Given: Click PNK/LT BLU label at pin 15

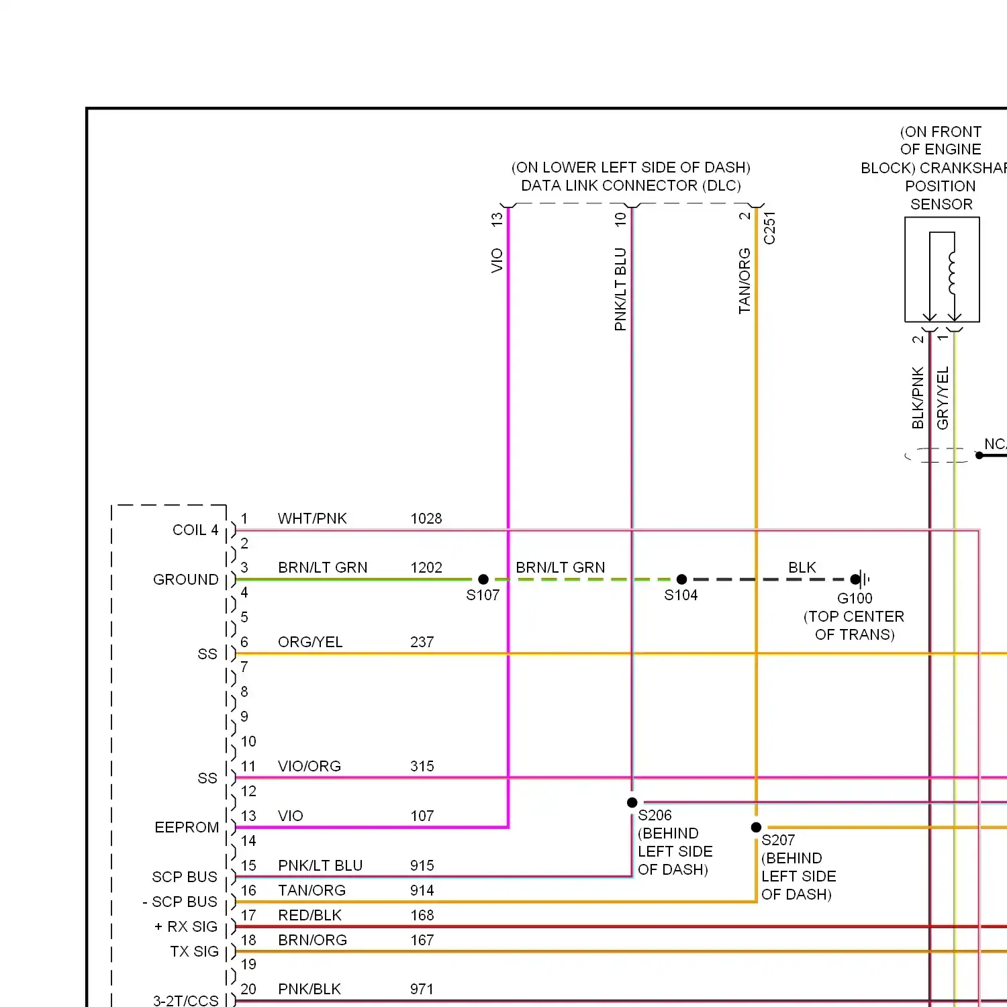Looking at the screenshot, I should 320,865.
